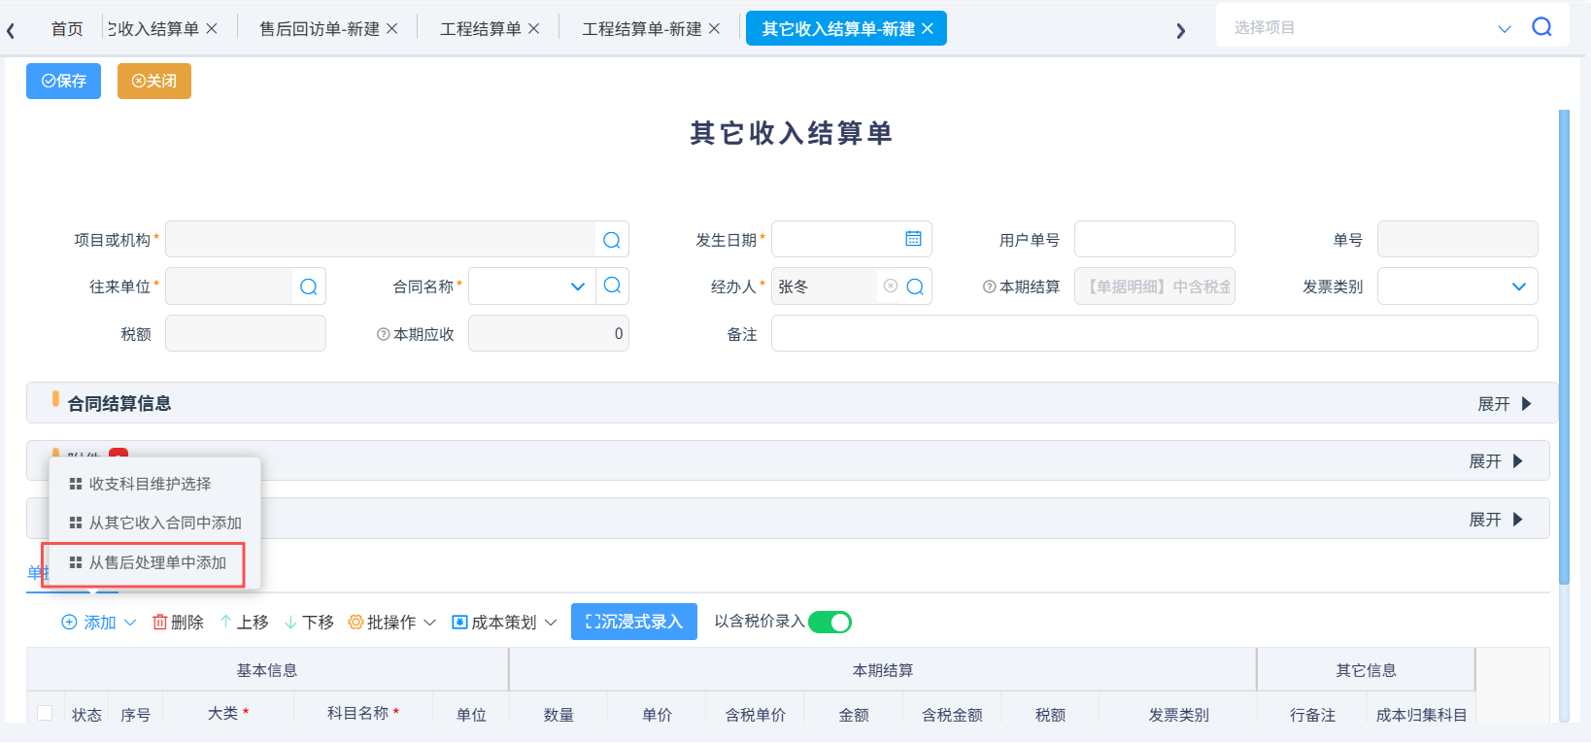Viewport: 1591px width, 743px height.
Task: Click the search icon in 项目或机构 field
Action: (x=611, y=240)
